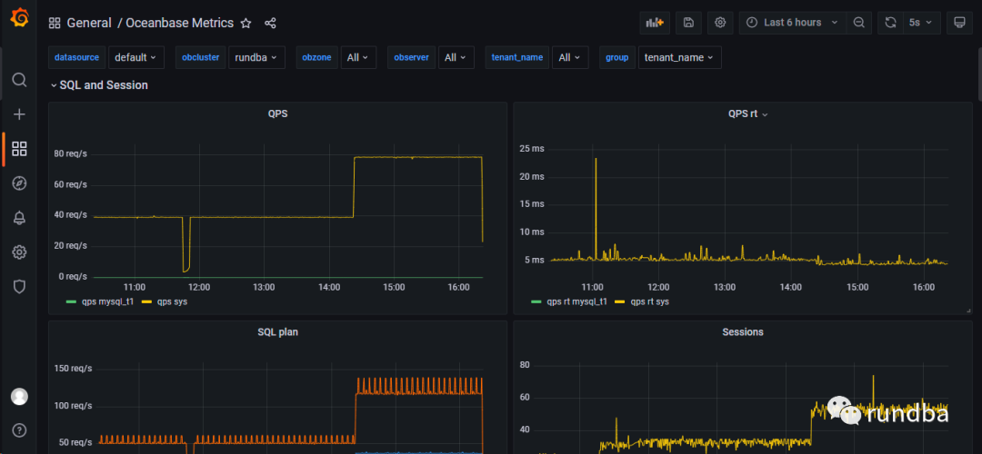Click the 150 req/s label in SQL plan
982x454 pixels.
(x=74, y=369)
